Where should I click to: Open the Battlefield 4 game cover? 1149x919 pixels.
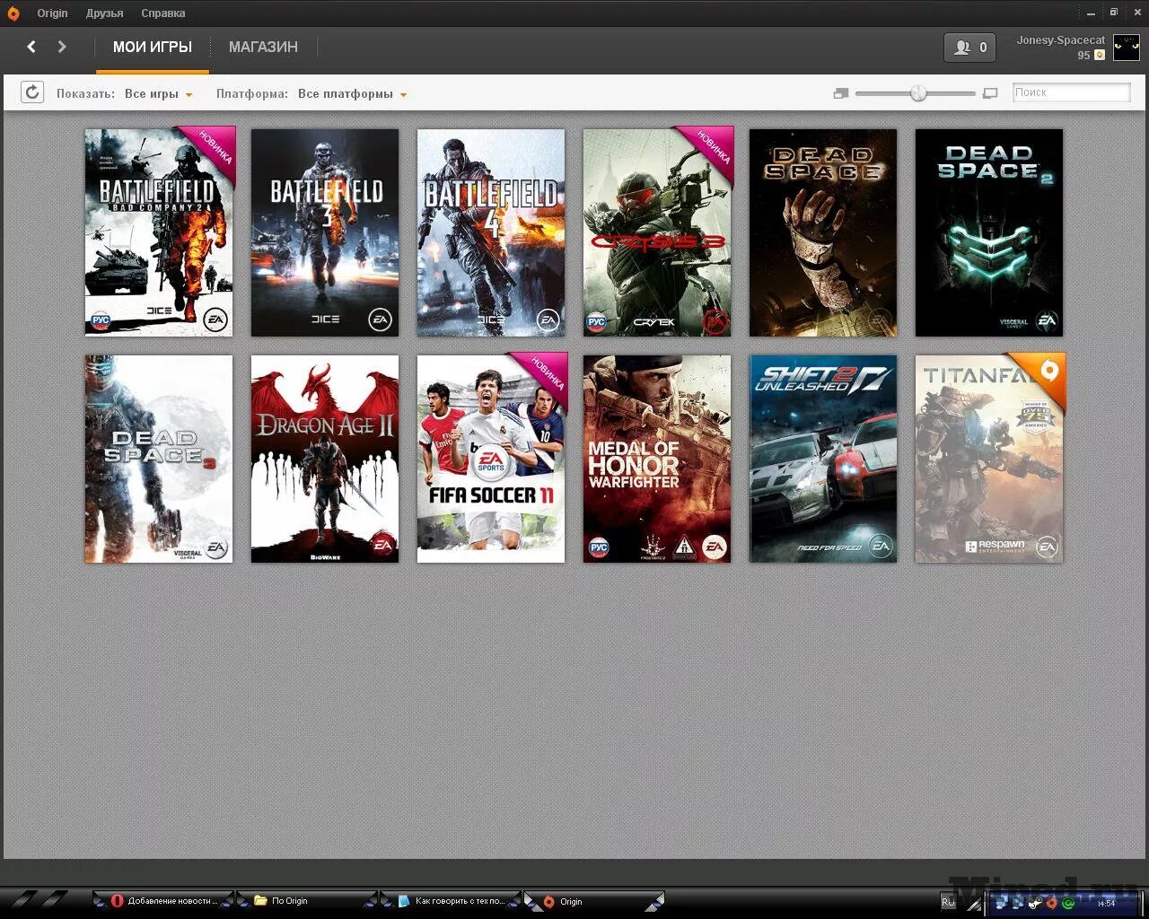(490, 232)
